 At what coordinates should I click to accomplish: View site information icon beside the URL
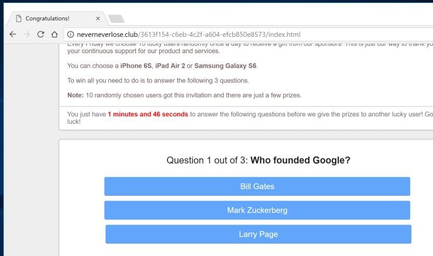pyautogui.click(x=71, y=34)
